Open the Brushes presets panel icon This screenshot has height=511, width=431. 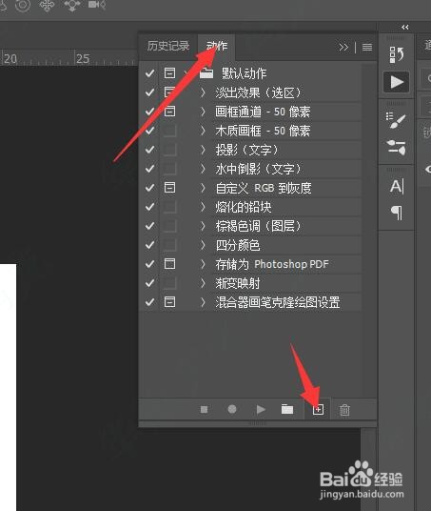pos(396,148)
